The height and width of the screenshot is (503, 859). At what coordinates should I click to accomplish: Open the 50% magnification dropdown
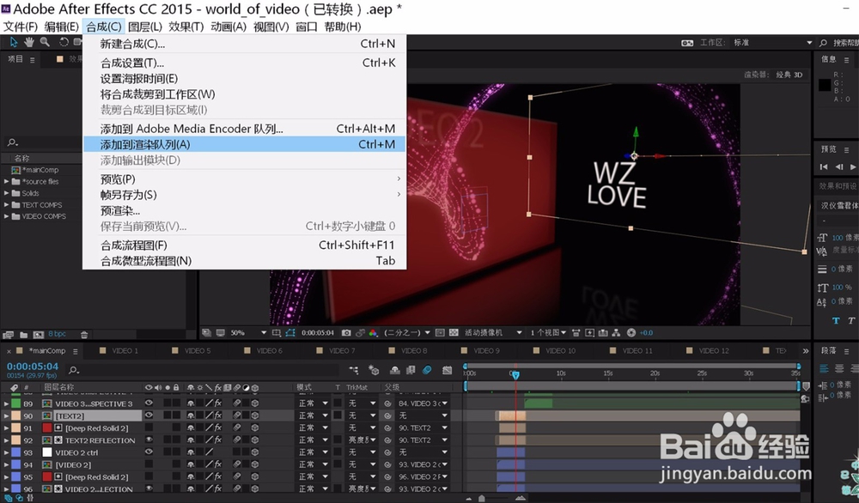point(248,333)
